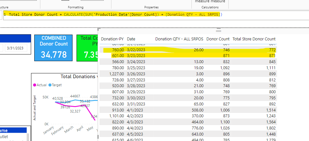This screenshot has height=141, width=309.
Task: Click the Target legend entry
Action: (55, 85)
